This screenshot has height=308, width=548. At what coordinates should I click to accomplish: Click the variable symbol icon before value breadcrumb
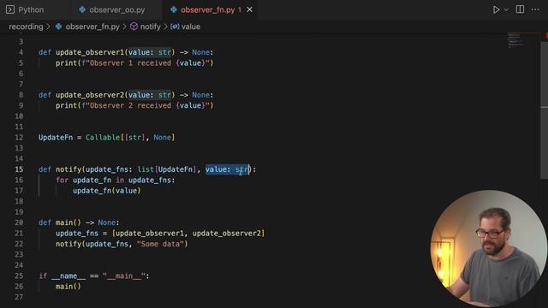(x=175, y=27)
